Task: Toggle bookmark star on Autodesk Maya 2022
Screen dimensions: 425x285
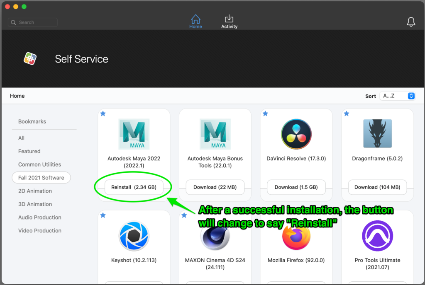Action: (x=103, y=114)
